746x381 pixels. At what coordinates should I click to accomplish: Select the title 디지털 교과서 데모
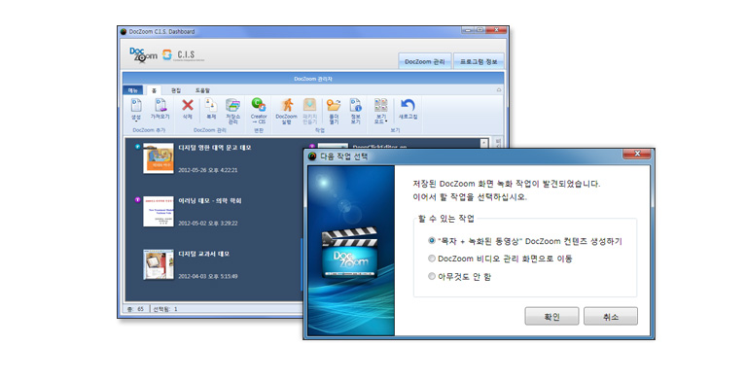[x=203, y=254]
